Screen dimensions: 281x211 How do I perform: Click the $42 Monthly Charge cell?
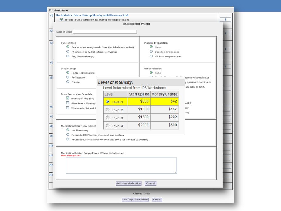point(165,101)
